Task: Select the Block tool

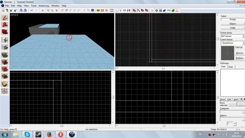Action: tap(5, 47)
